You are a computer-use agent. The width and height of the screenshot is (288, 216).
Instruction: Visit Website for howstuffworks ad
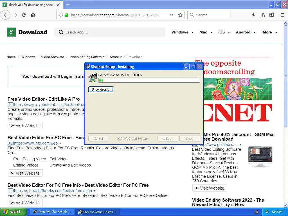tap(25, 202)
